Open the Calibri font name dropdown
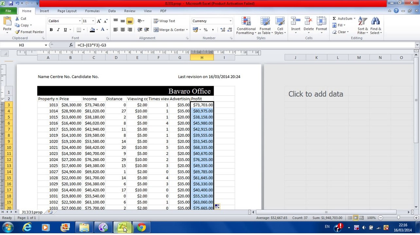 79,21
